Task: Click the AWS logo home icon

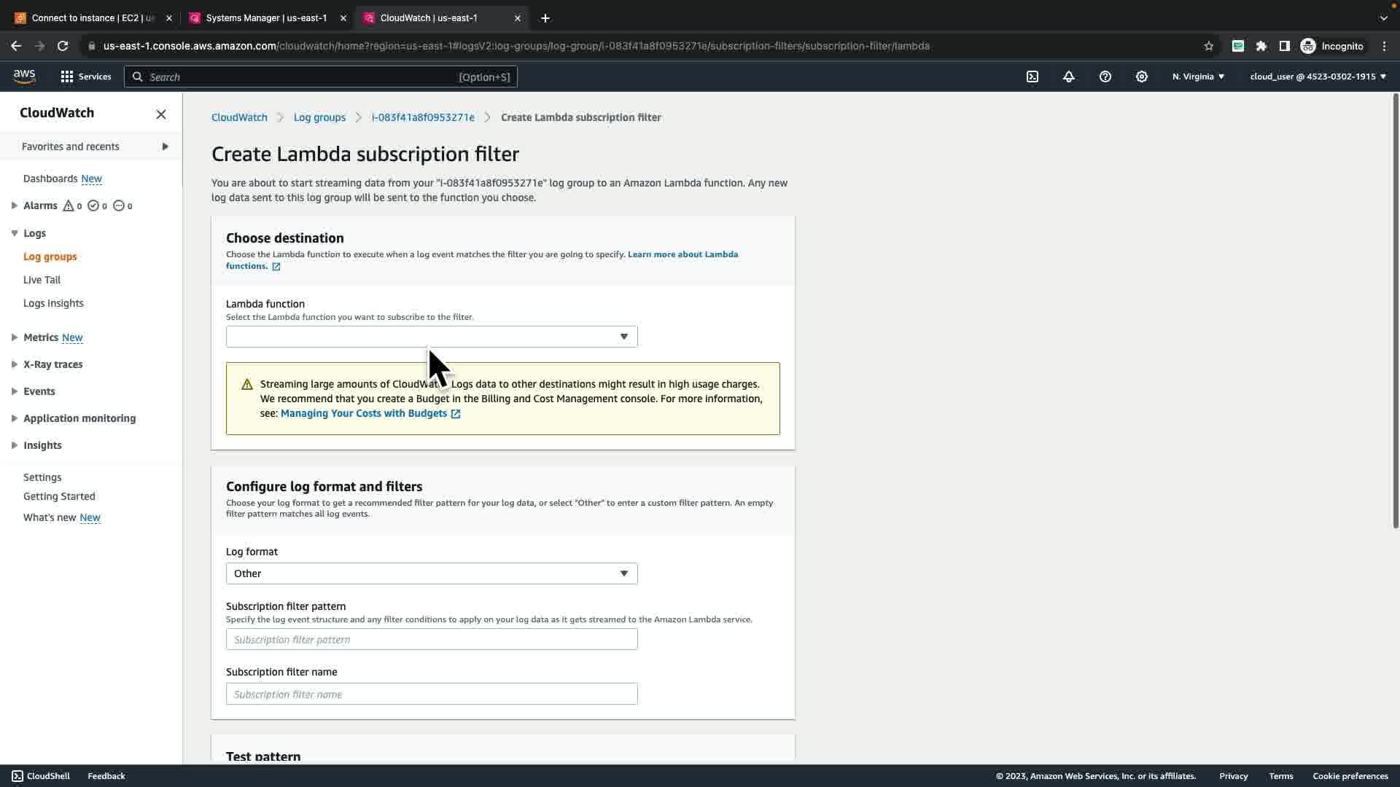Action: tap(24, 77)
